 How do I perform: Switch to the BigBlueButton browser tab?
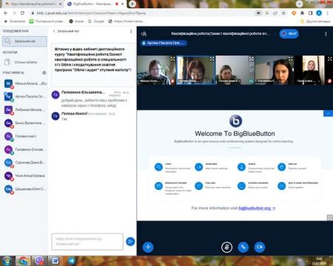tap(92, 4)
